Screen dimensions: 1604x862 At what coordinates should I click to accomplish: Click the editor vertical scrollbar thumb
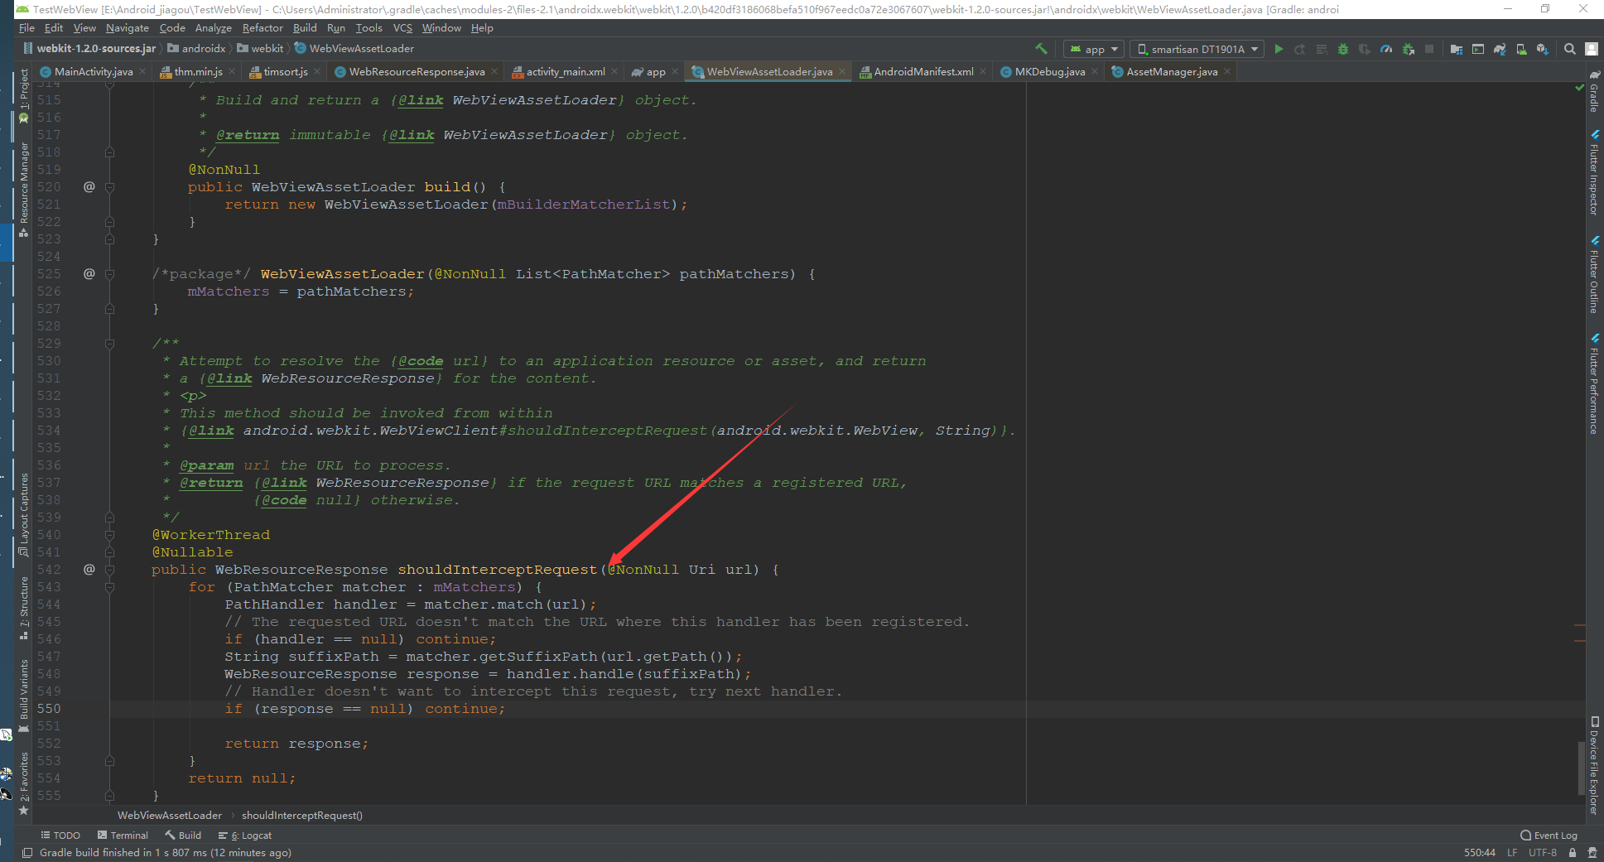pos(1581,768)
